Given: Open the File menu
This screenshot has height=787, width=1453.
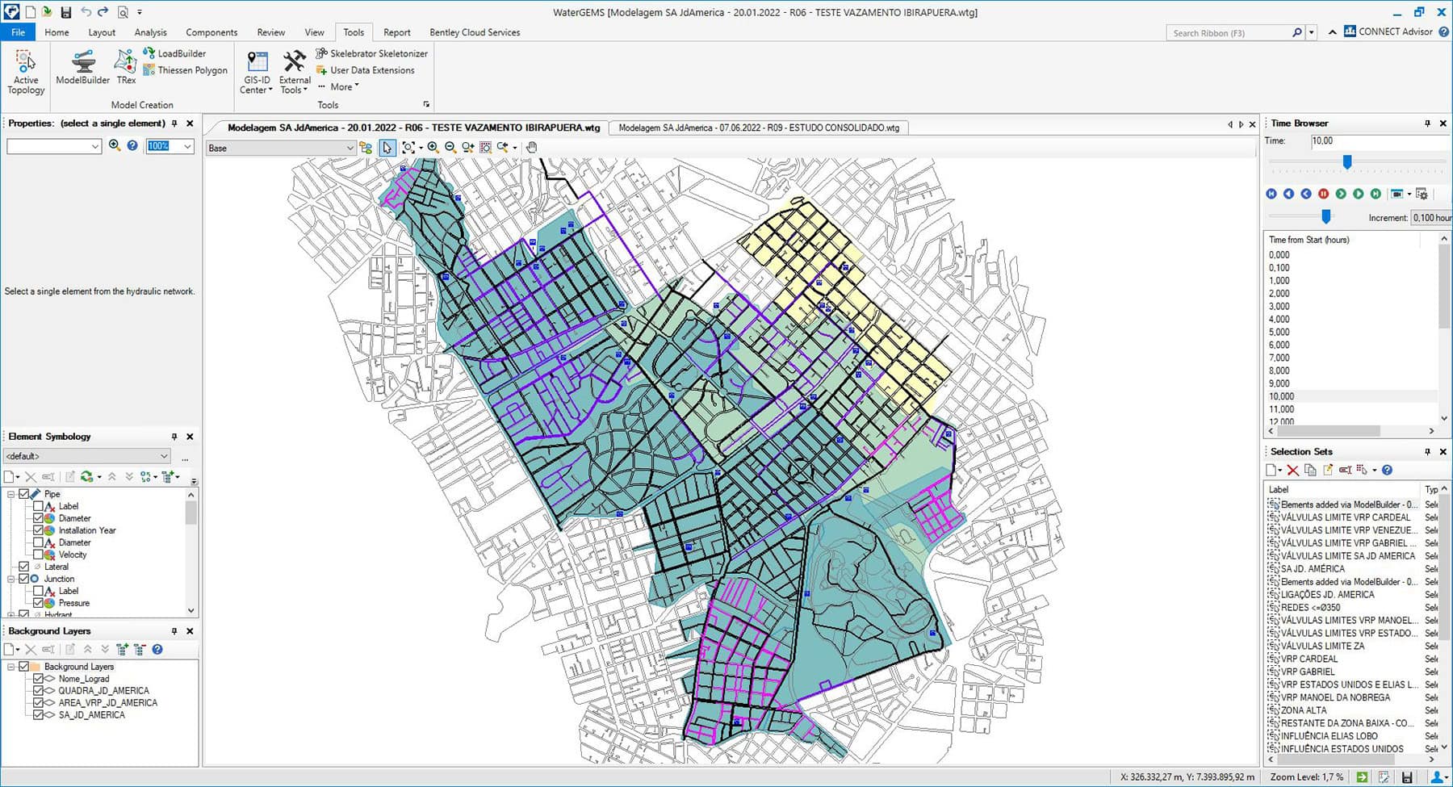Looking at the screenshot, I should click(x=18, y=32).
